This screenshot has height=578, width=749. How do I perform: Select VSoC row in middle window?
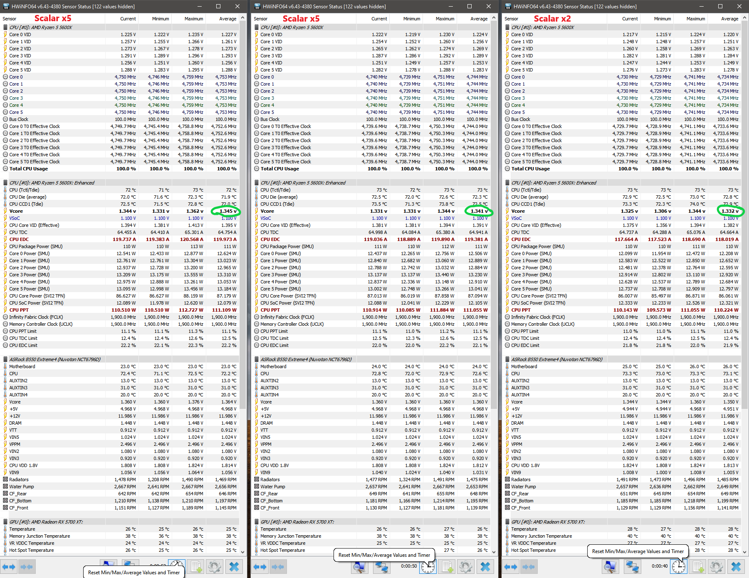click(371, 218)
